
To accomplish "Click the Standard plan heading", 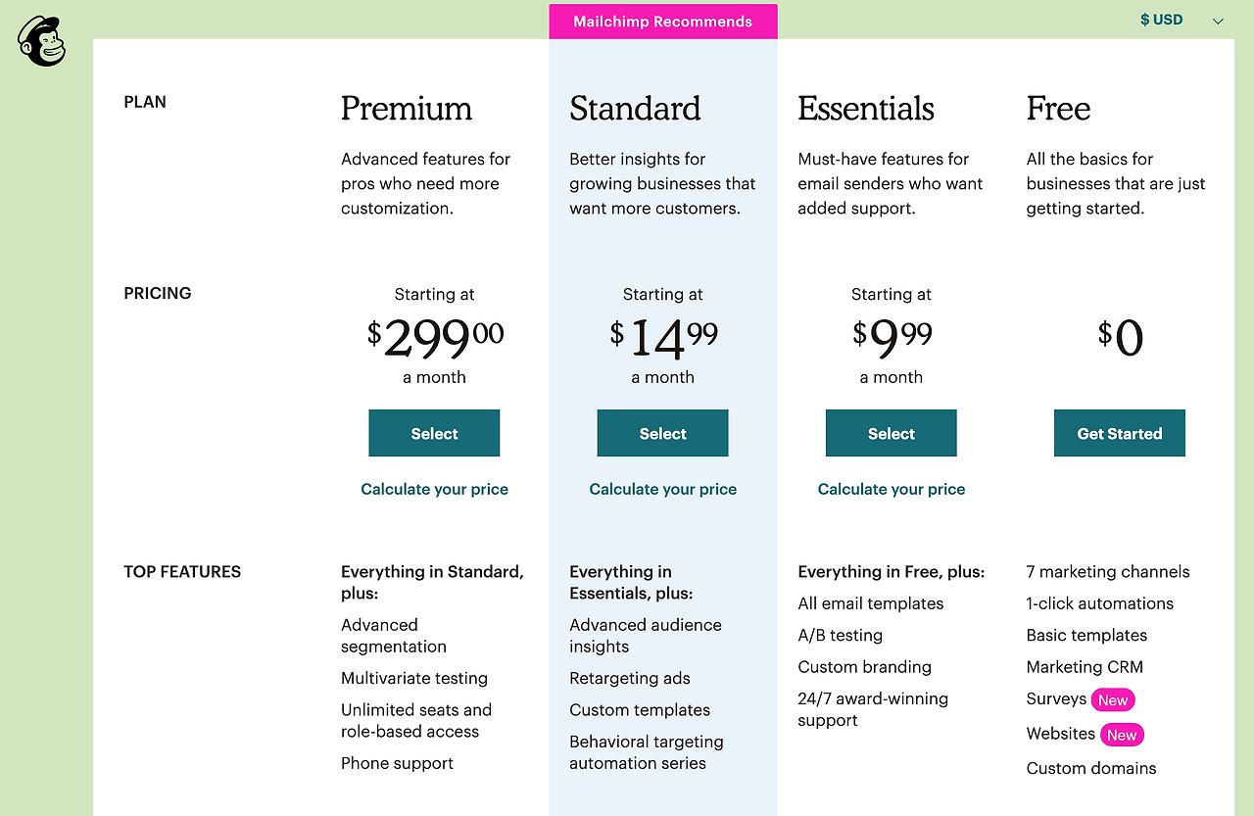I will coord(635,108).
